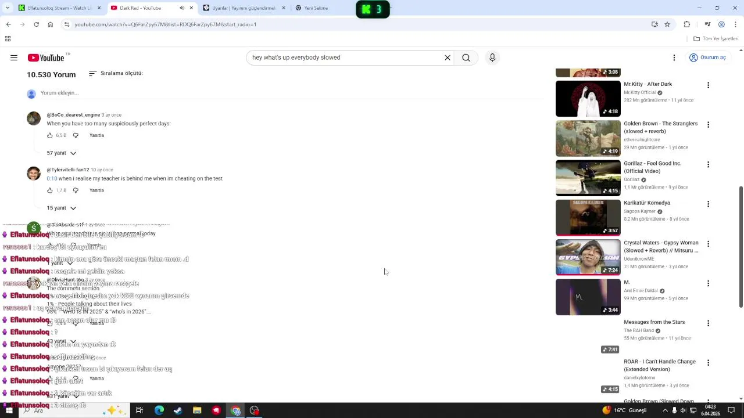Open the Tüm Yer İşaretleri folder
Screen dimensions: 744x418
pyautogui.click(x=716, y=38)
